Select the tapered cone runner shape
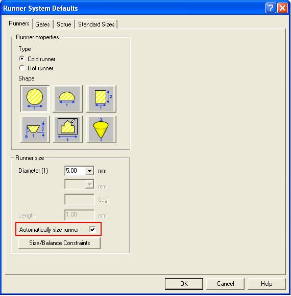 tap(101, 129)
